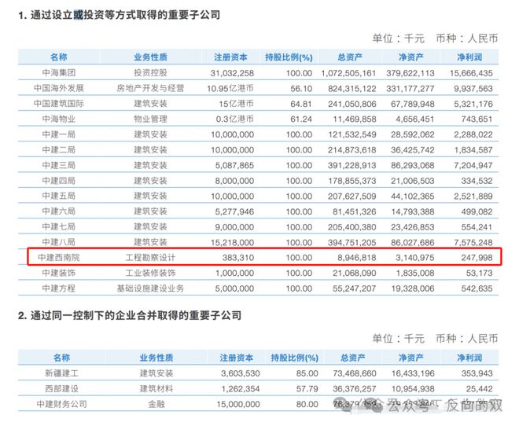
Task: Select the company name 中国建筑国际
Action: tap(59, 104)
